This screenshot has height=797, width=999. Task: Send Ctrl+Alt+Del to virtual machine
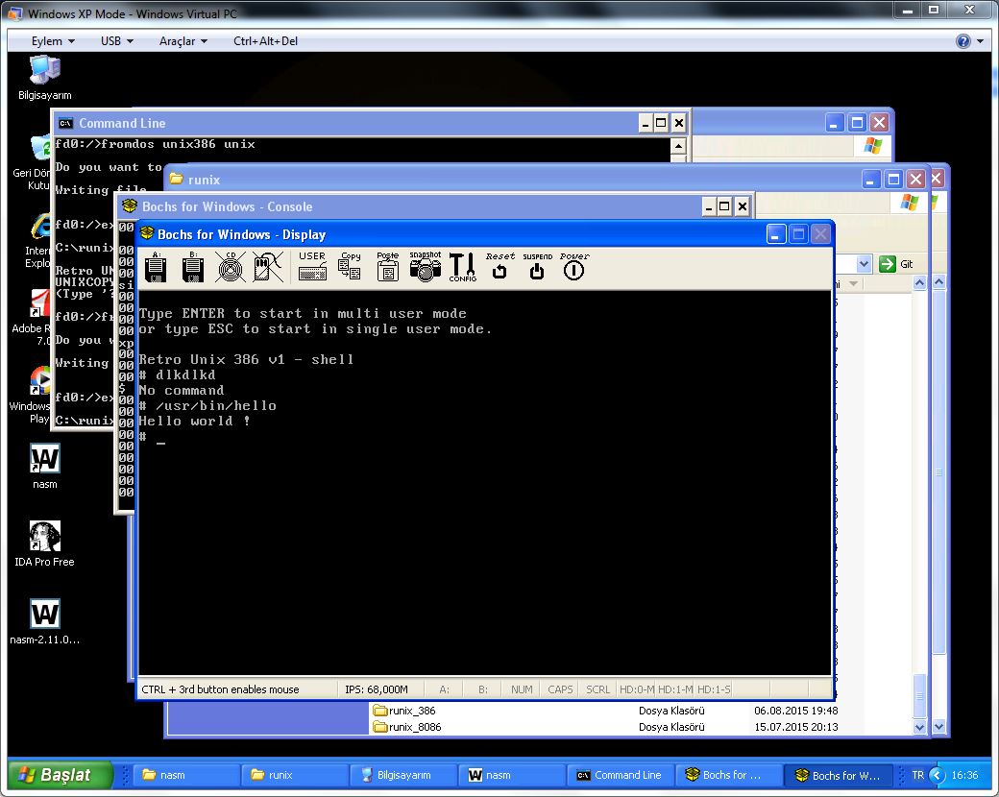point(266,40)
